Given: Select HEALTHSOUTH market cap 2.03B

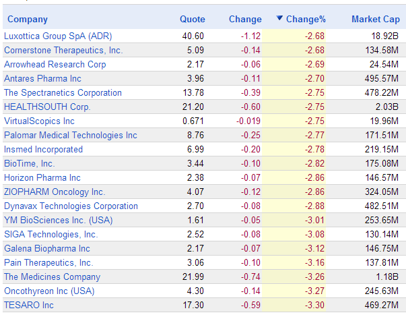Looking at the screenshot, I should [x=387, y=107].
